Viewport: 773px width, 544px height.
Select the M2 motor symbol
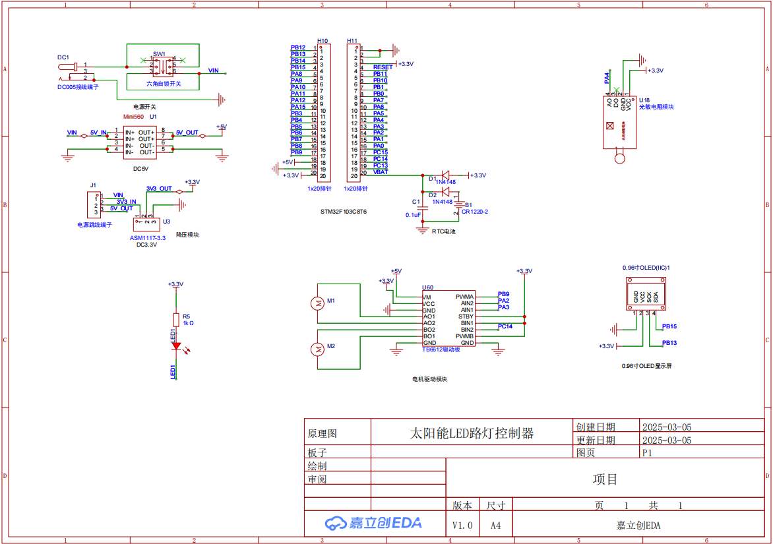point(317,349)
